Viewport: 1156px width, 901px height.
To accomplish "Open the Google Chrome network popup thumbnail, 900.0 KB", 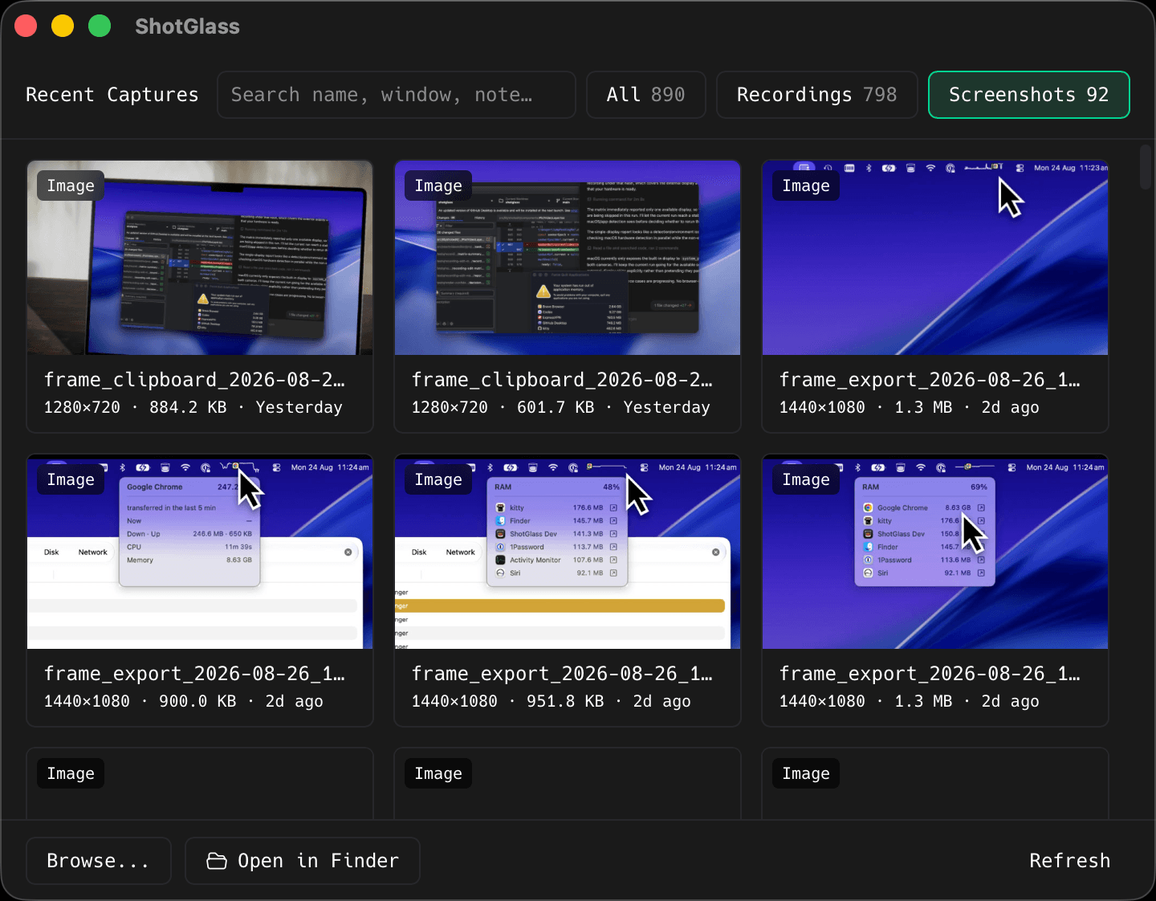I will pos(200,552).
